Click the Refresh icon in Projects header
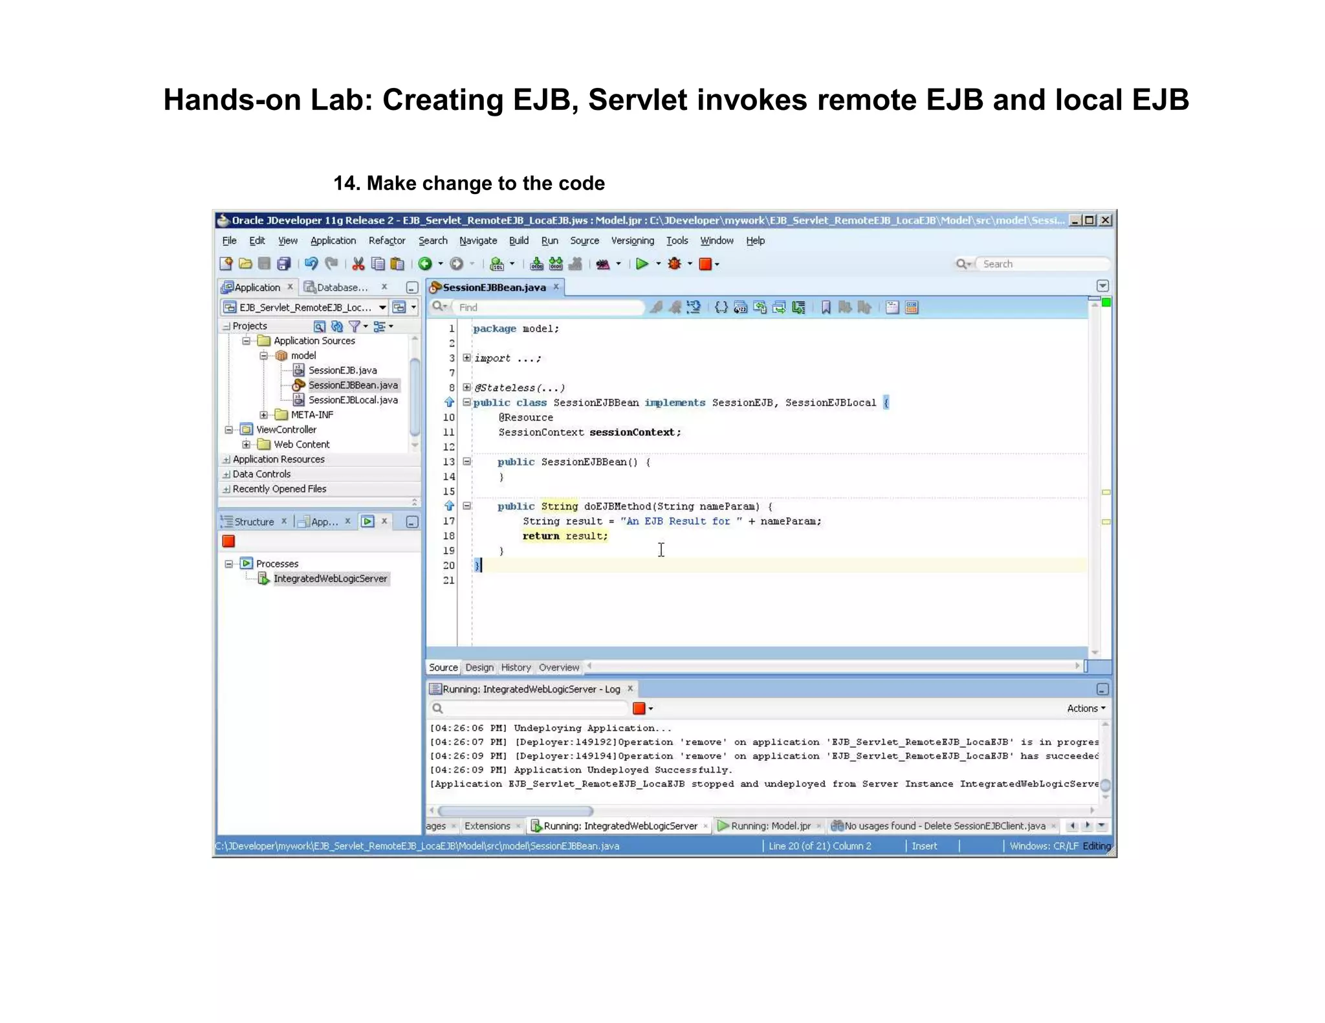This screenshot has height=1023, width=1325. (337, 327)
